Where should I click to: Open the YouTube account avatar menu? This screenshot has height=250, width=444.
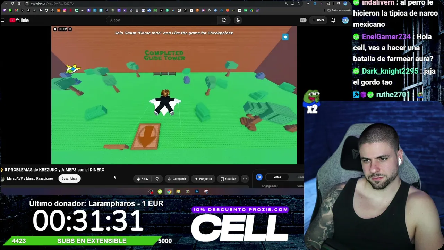345,20
